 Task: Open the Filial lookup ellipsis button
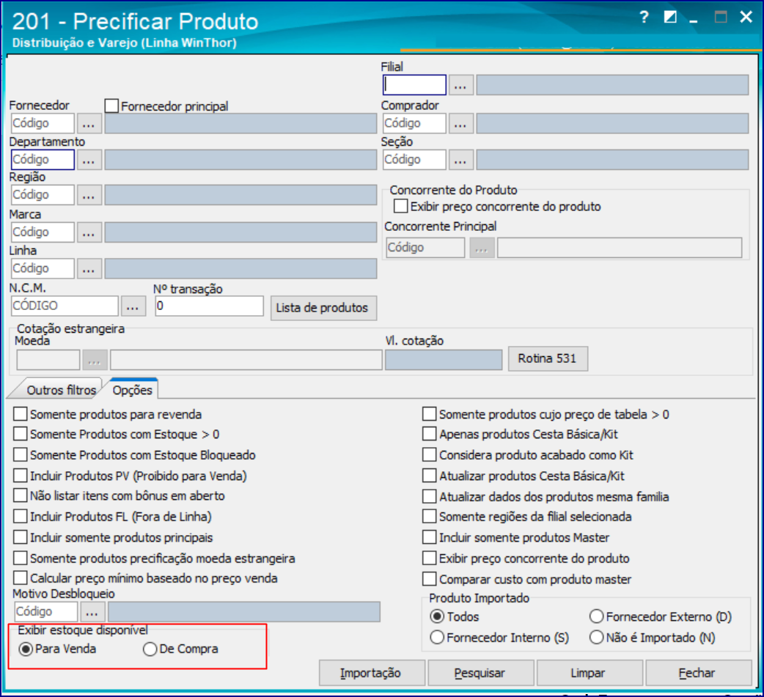(x=460, y=85)
